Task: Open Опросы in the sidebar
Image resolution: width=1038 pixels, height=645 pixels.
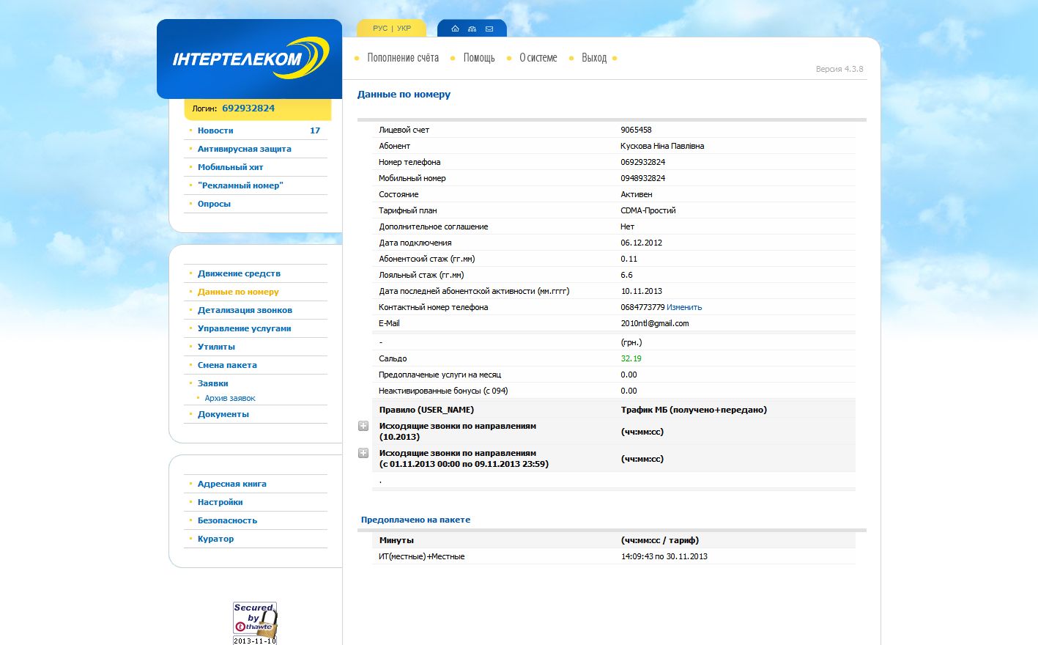Action: click(214, 204)
